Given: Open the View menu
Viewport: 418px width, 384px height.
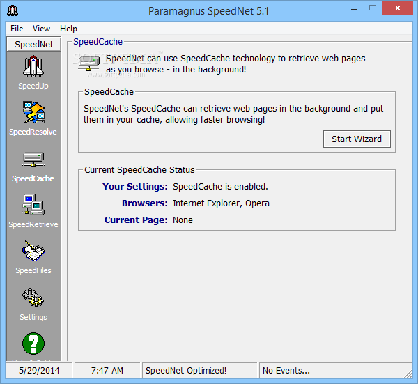Looking at the screenshot, I should [x=41, y=29].
